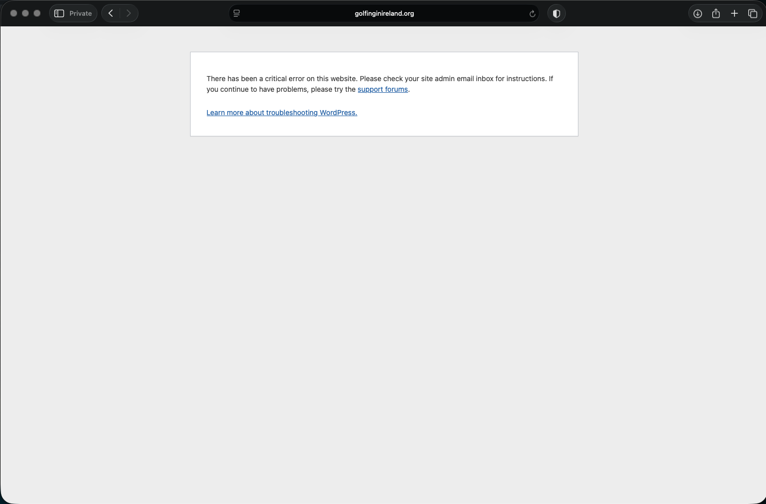Open the Share menu

(716, 14)
